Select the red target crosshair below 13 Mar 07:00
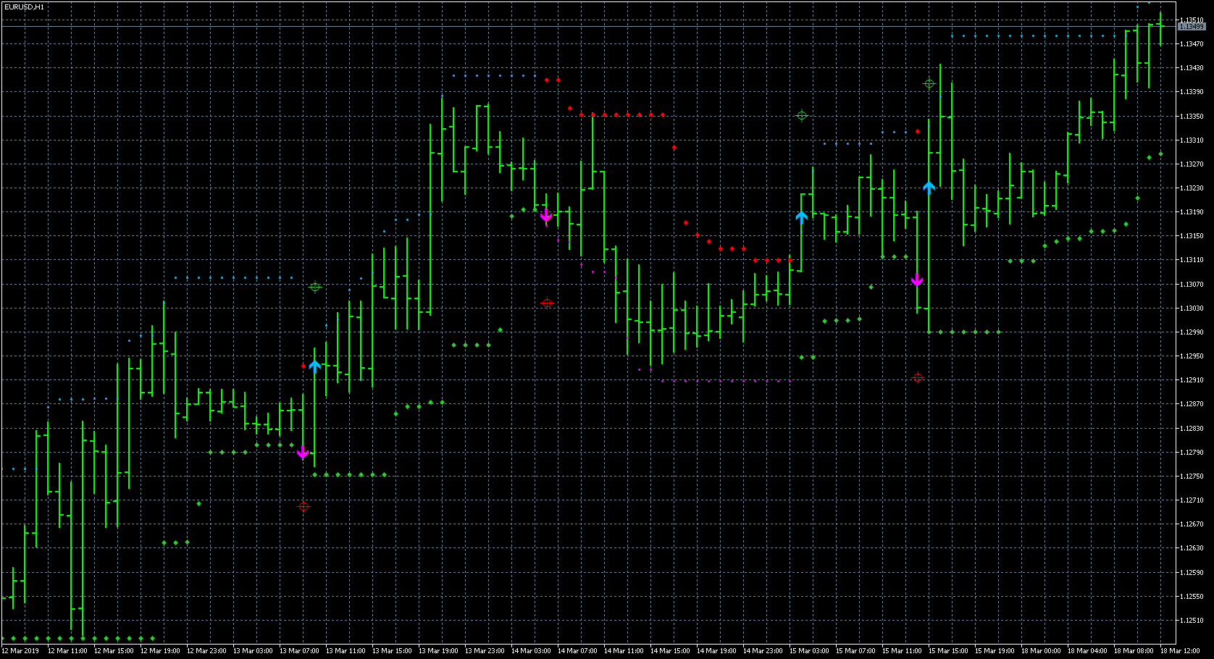 303,507
